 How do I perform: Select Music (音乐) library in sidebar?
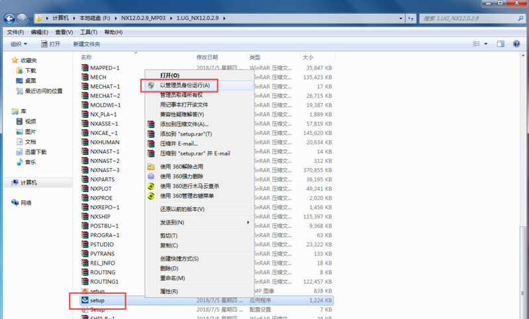pos(30,162)
